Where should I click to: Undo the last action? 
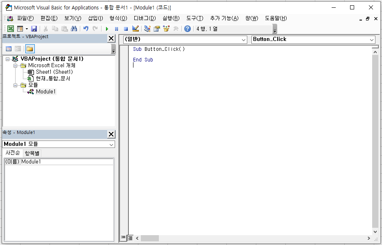pyautogui.click(x=86, y=29)
